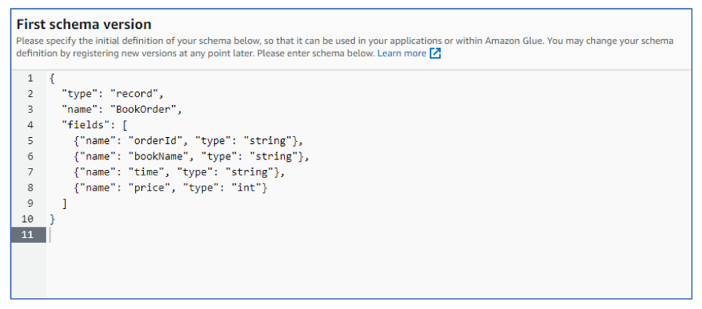Click the empty editor area below line 11
The height and width of the screenshot is (309, 702).
pos(367,271)
